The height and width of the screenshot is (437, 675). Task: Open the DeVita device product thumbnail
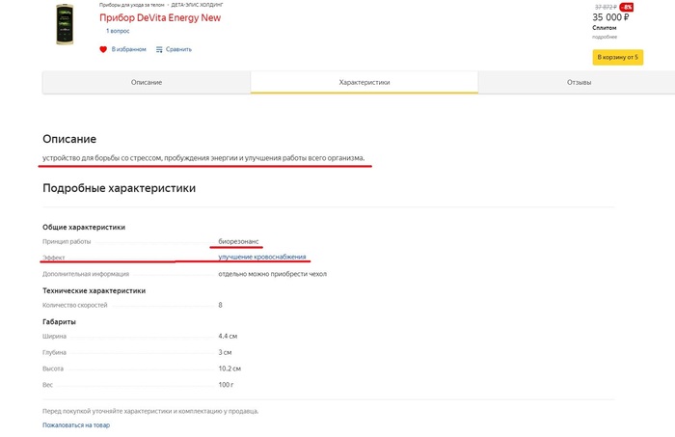pyautogui.click(x=64, y=24)
